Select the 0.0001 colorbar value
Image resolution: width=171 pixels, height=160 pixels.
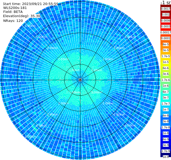pos(165,38)
